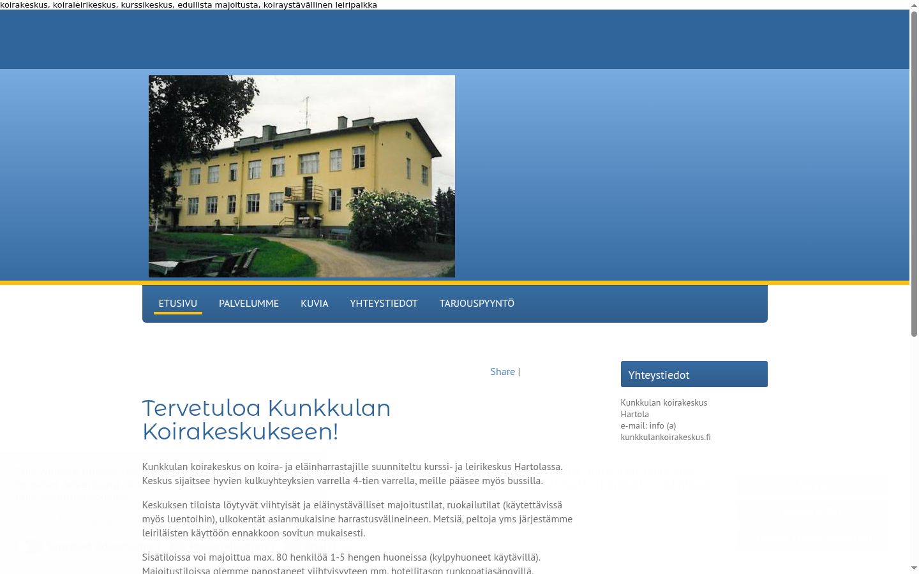This screenshot has height=574, width=919.
Task: Click the Yhteystiedot sidebar heading
Action: point(694,374)
